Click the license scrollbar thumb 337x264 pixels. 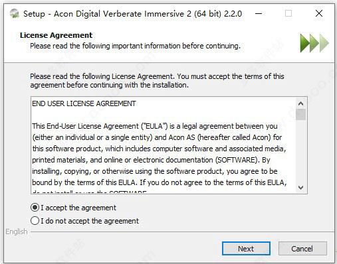300,114
